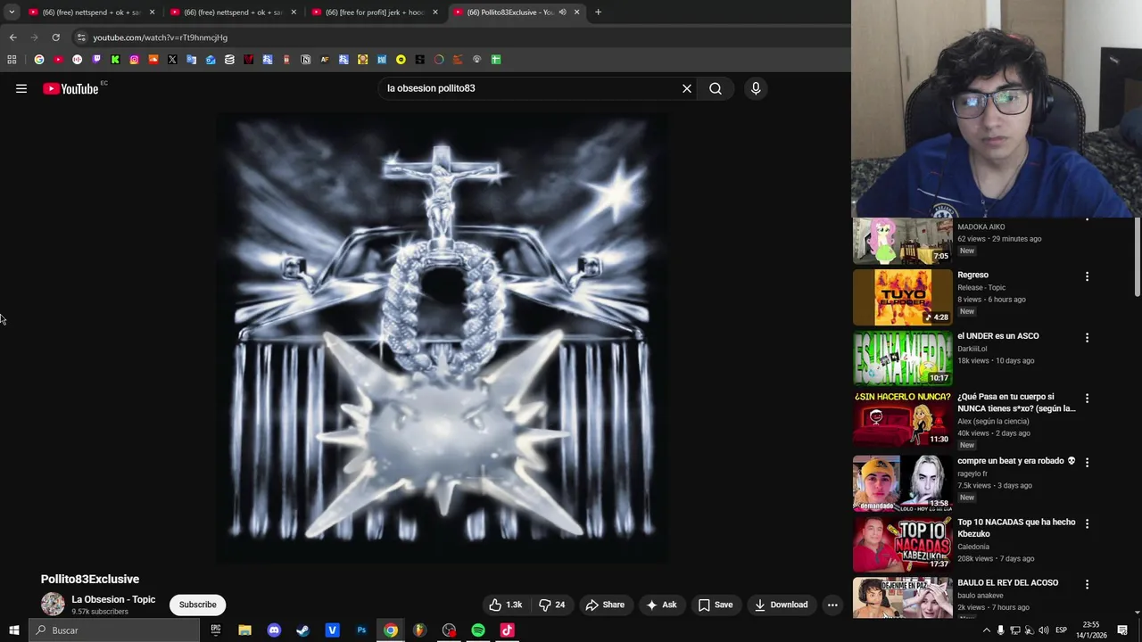This screenshot has height=642, width=1142.
Task: Expand the tab search dropdown
Action: [x=12, y=12]
